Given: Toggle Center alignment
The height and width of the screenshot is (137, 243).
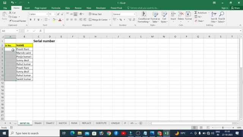Looking at the screenshot, I should click(71, 19).
